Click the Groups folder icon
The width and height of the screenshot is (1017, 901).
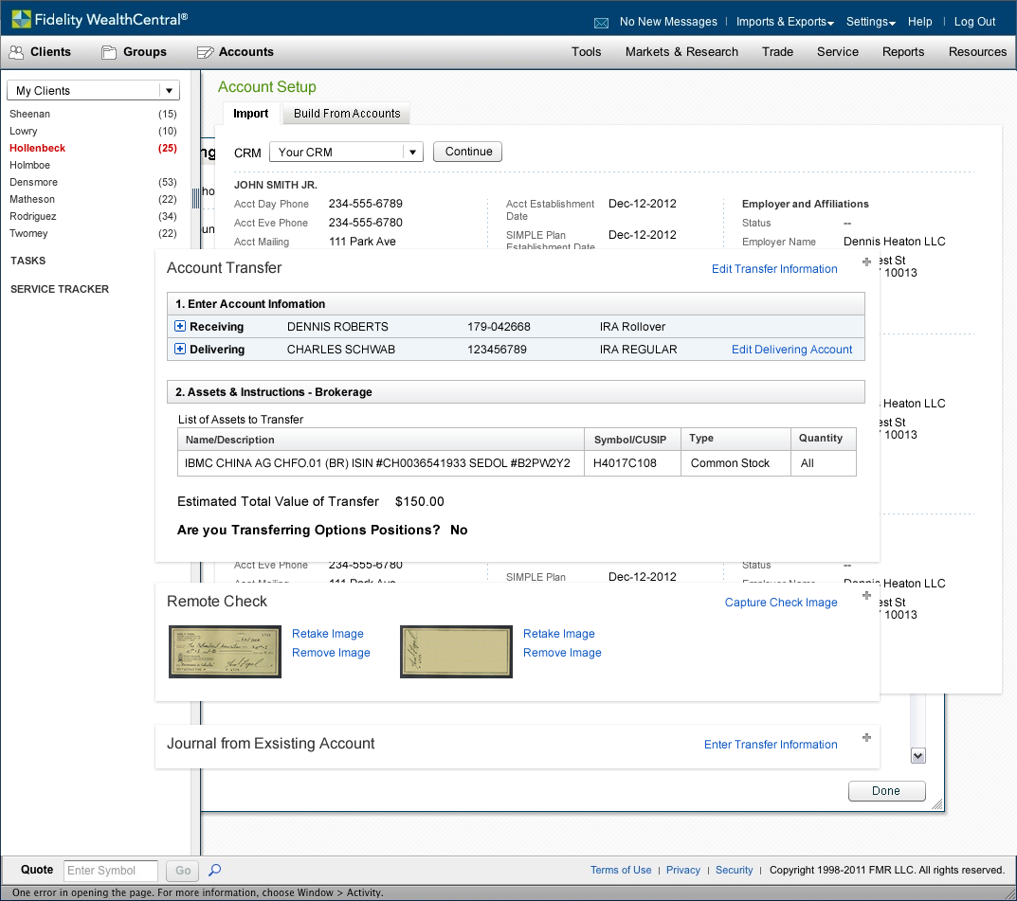pyautogui.click(x=109, y=52)
